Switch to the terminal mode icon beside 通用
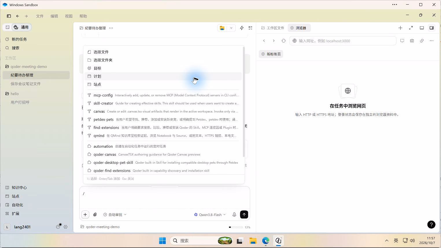Image resolution: width=441 pixels, height=248 pixels. tap(8, 27)
